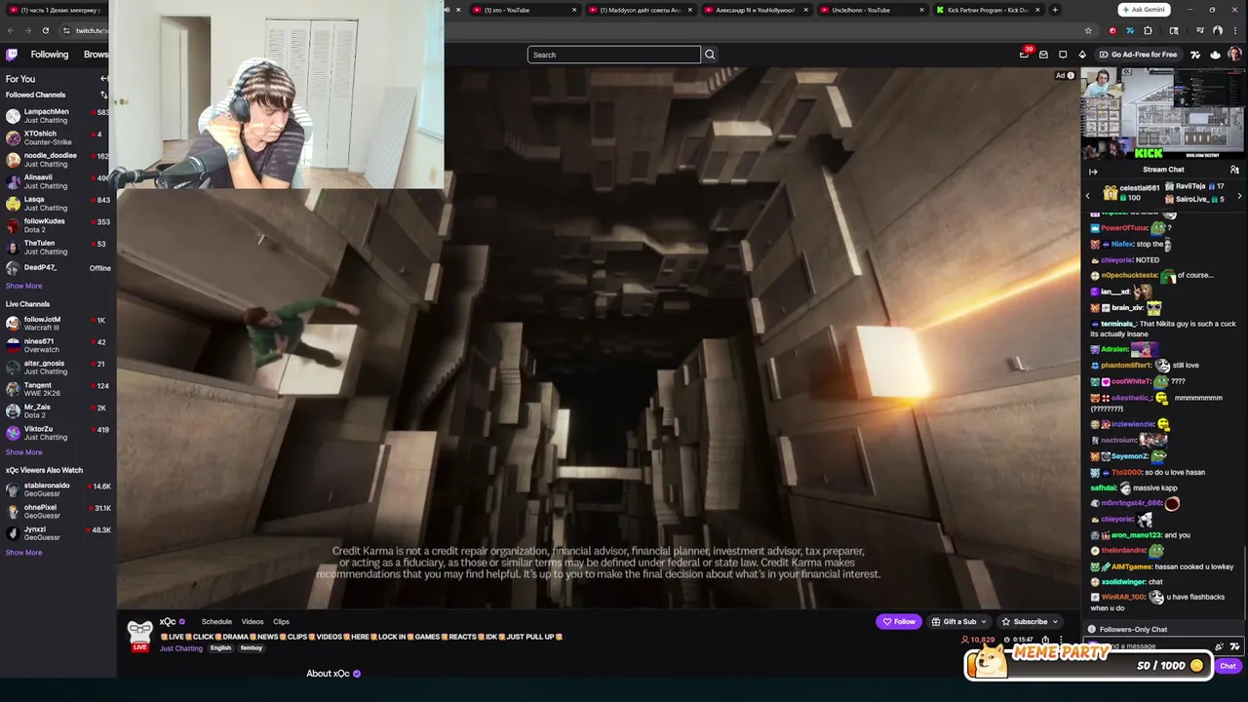
Task: Click the ad info icon on video
Action: point(1071,75)
